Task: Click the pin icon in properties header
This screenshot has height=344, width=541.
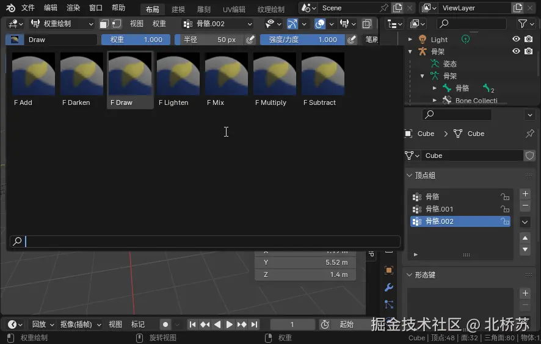Action: (x=529, y=134)
